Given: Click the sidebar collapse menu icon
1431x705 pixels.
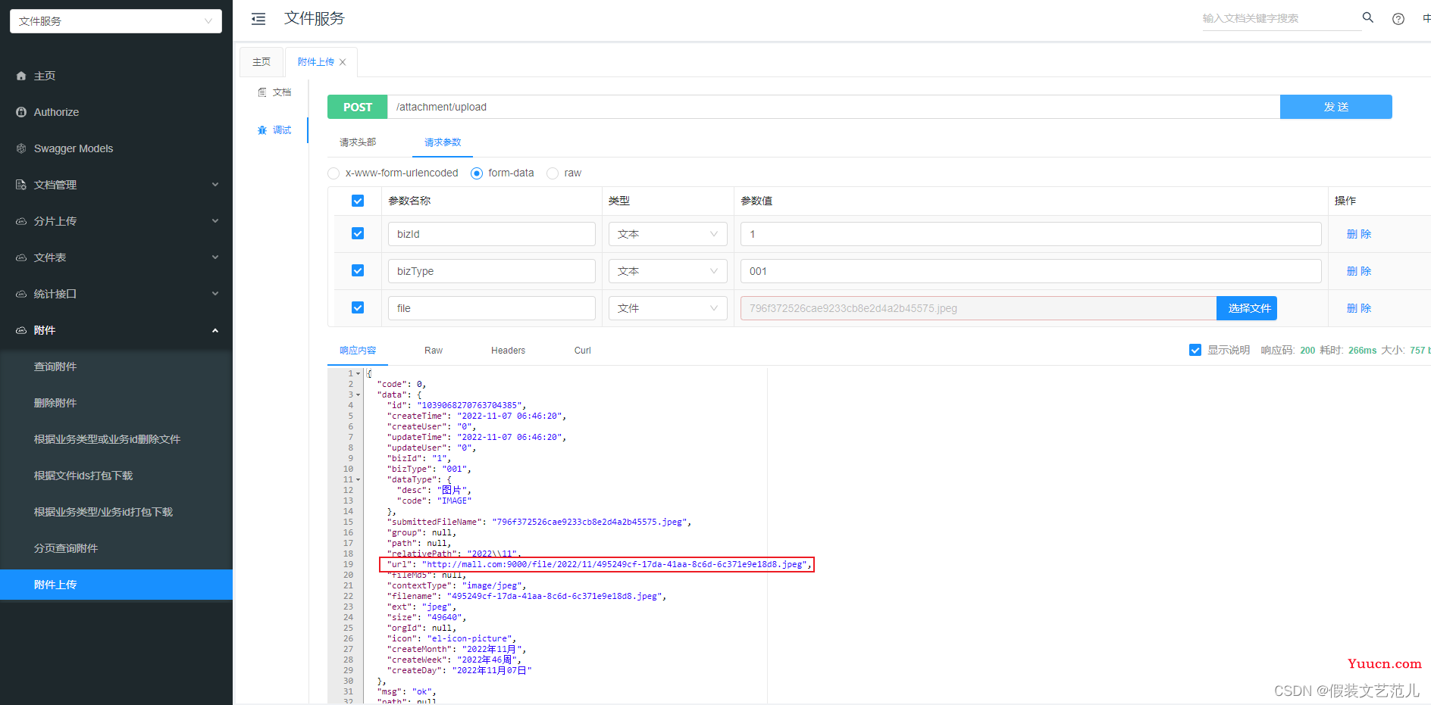Looking at the screenshot, I should click(x=258, y=19).
